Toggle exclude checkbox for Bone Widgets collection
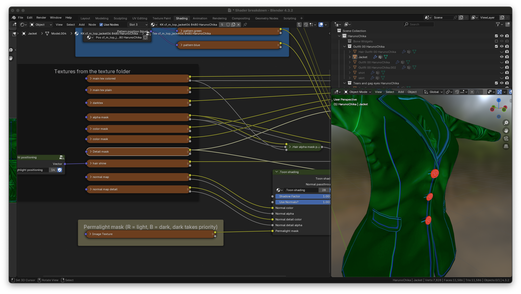521x294 pixels. 496,41
